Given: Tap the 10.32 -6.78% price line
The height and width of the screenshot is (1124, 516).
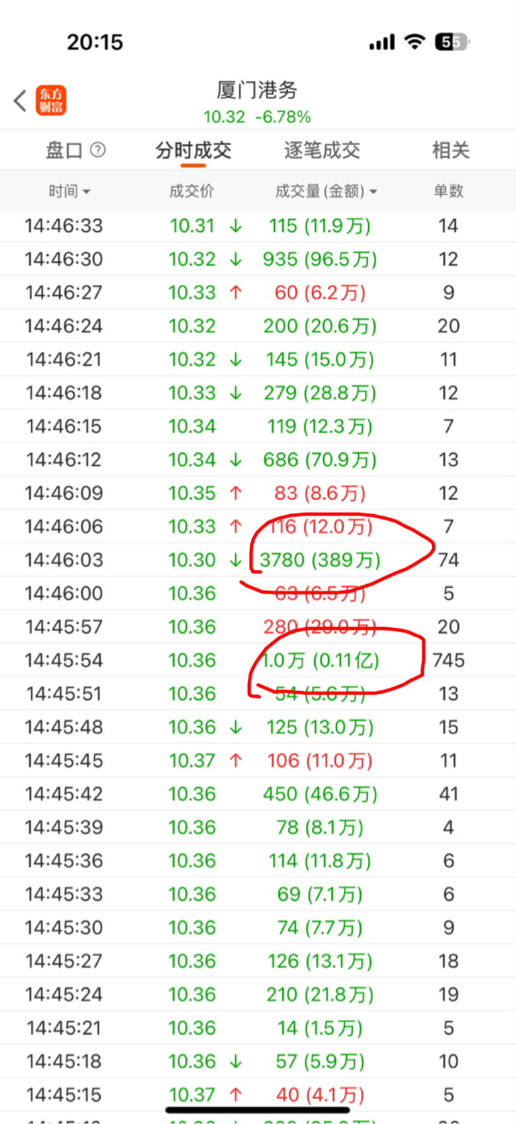Looking at the screenshot, I should 257,117.
